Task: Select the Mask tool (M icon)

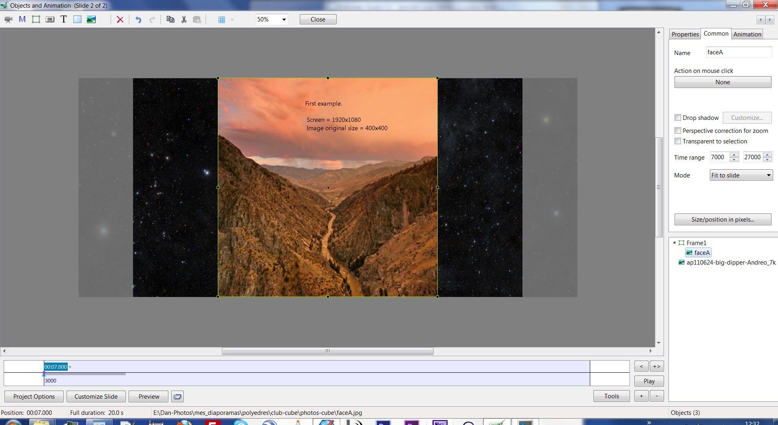Action: coord(22,19)
